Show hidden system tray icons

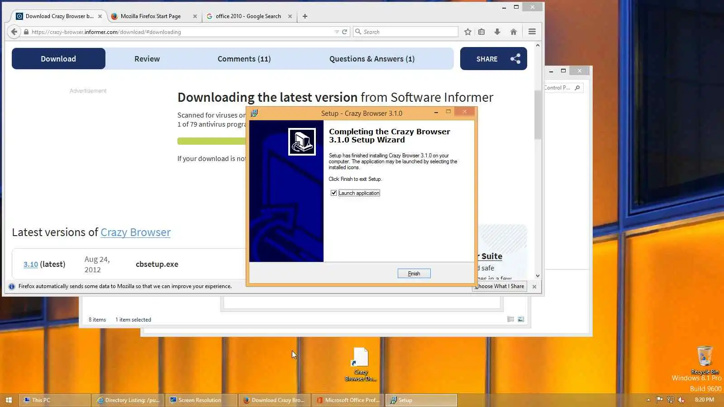tap(648, 400)
